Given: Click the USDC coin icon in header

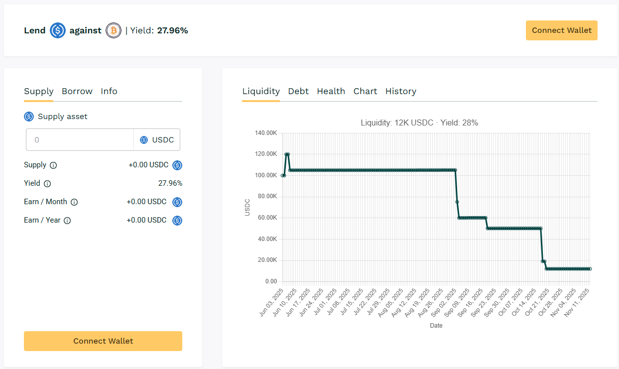Looking at the screenshot, I should [x=58, y=30].
